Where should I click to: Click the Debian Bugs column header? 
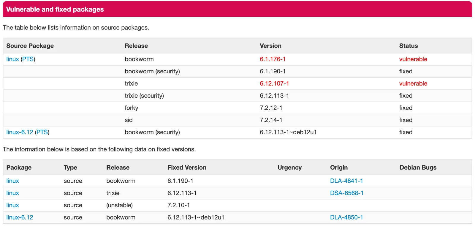(418, 168)
